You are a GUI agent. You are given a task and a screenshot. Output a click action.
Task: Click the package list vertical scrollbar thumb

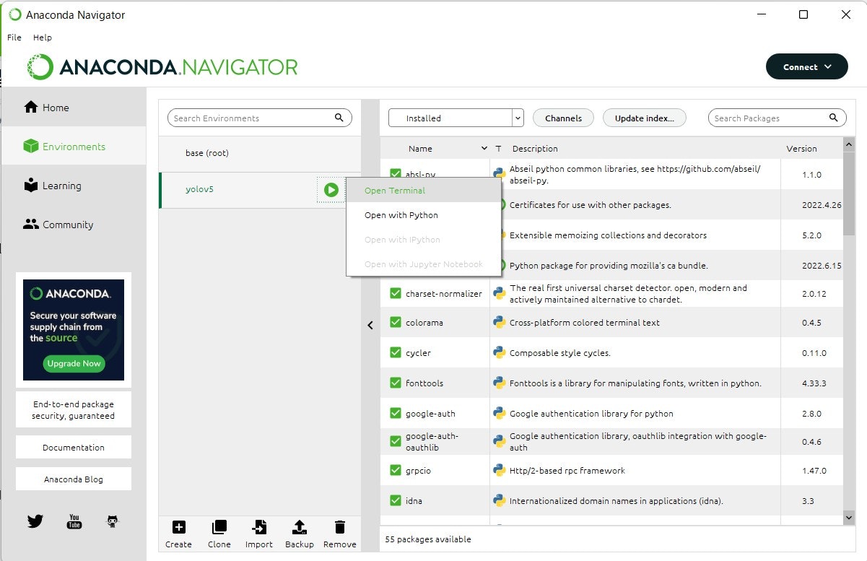849,193
